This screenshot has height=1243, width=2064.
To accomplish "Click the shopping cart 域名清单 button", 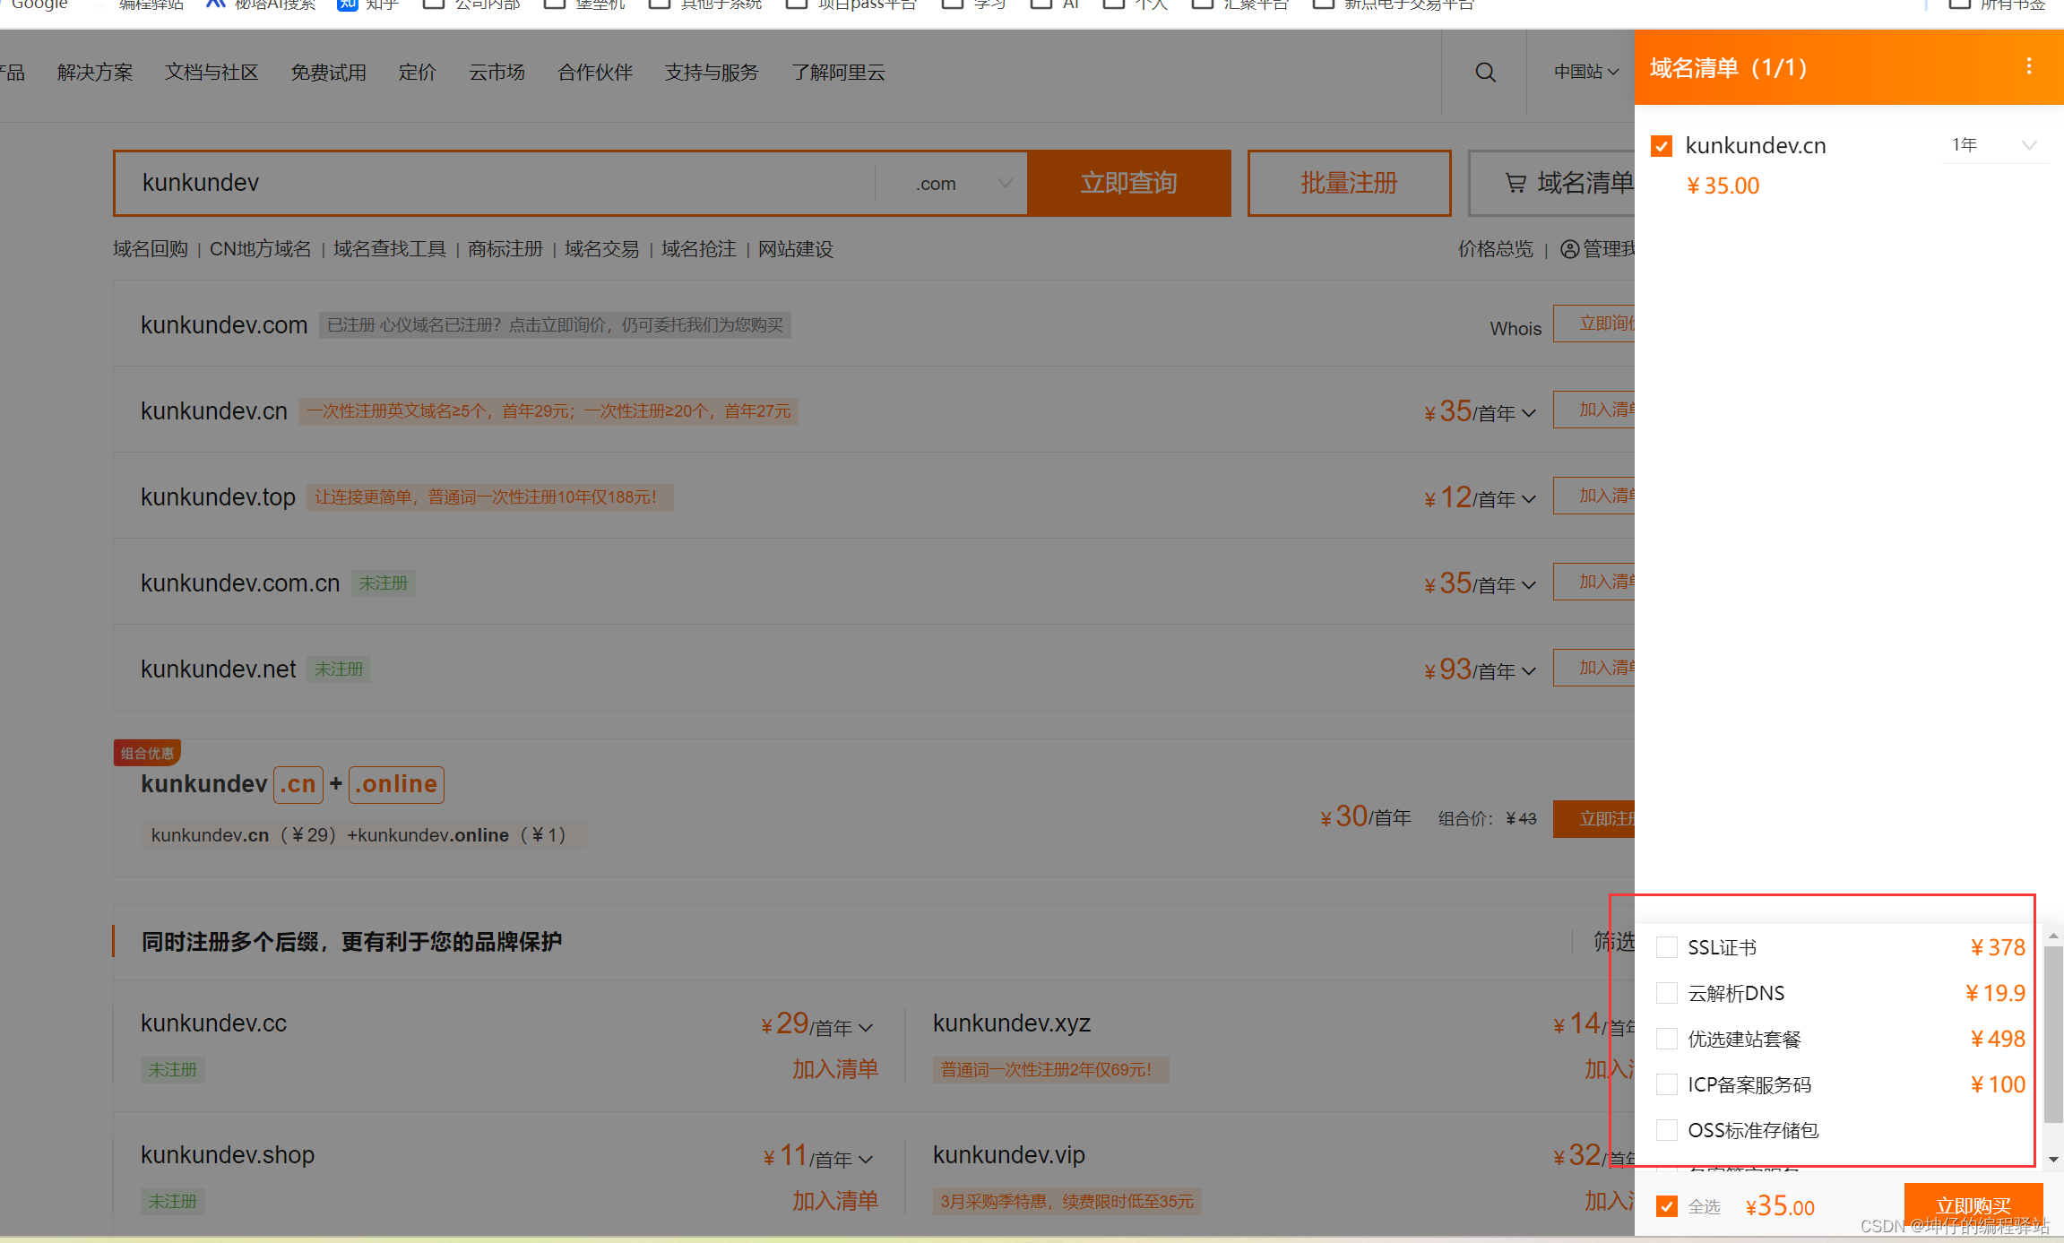I will click(1559, 183).
